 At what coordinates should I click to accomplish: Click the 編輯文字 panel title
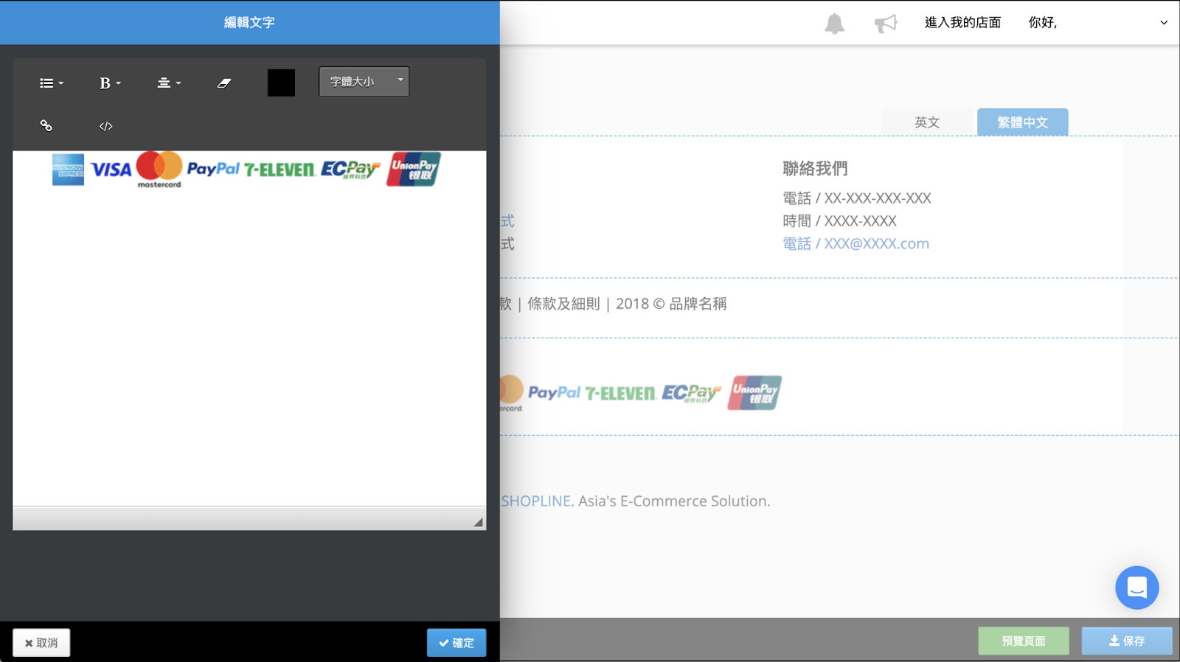pos(249,22)
